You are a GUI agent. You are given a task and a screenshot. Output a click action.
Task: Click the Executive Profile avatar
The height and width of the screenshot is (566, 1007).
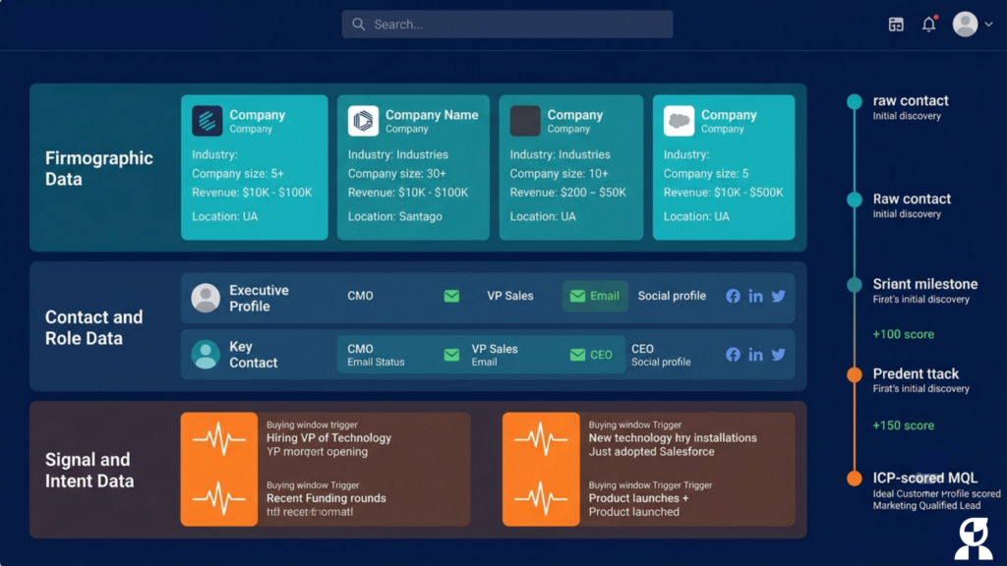click(206, 298)
